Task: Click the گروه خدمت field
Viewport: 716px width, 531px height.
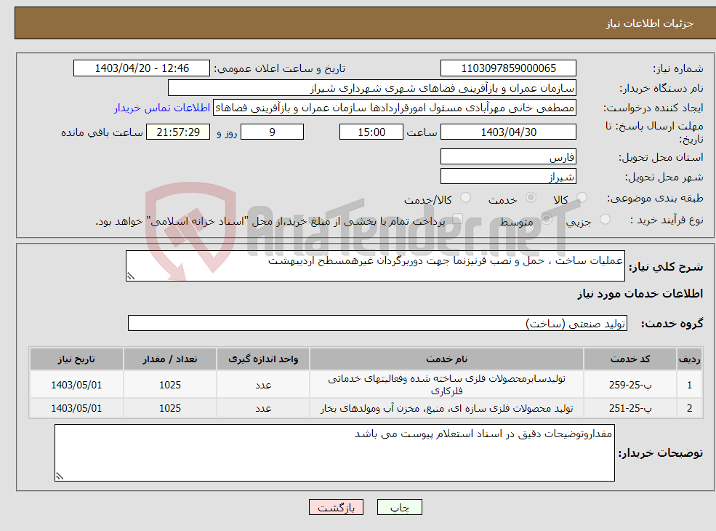Action: pyautogui.click(x=377, y=323)
